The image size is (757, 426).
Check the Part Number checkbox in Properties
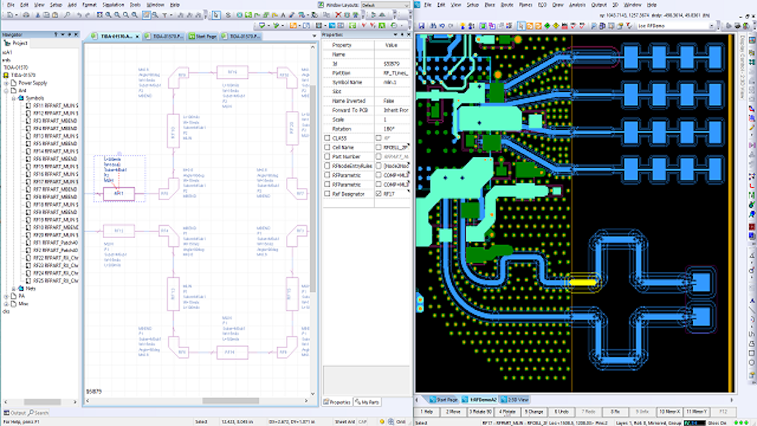pyautogui.click(x=326, y=156)
